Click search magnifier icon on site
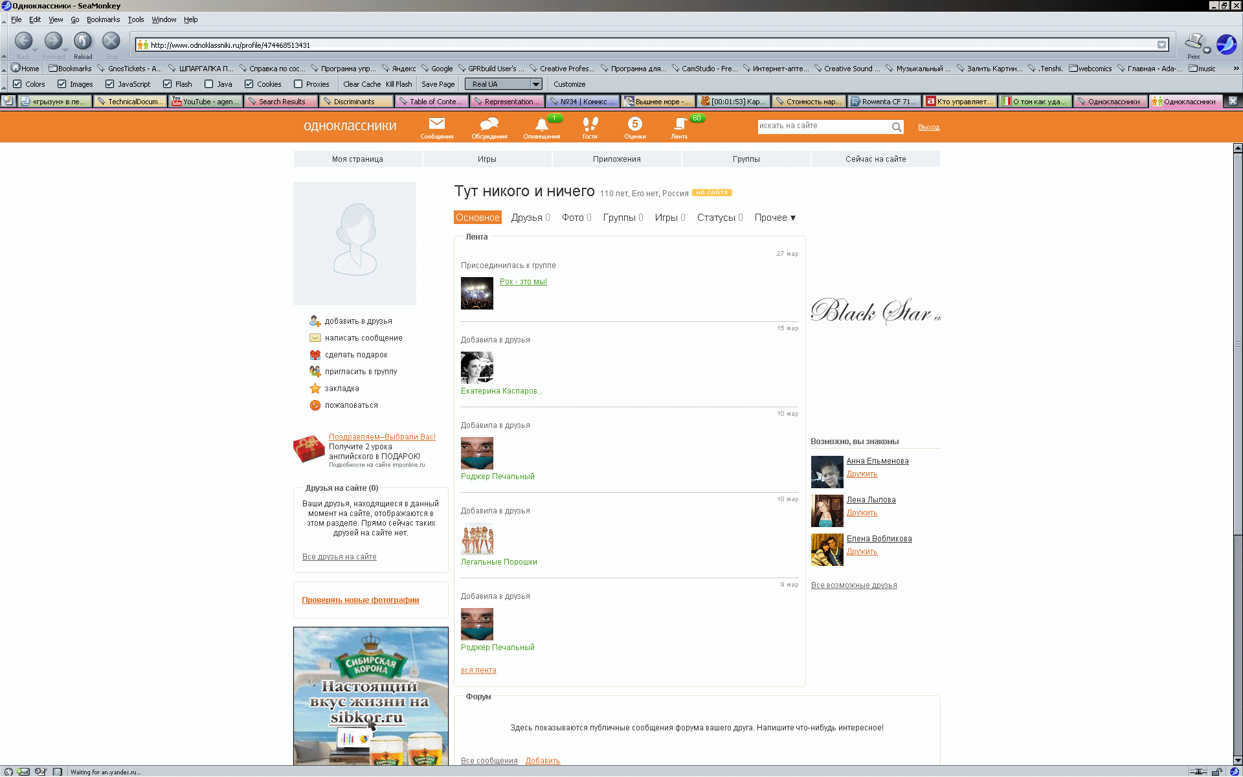The height and width of the screenshot is (777, 1243). point(896,127)
